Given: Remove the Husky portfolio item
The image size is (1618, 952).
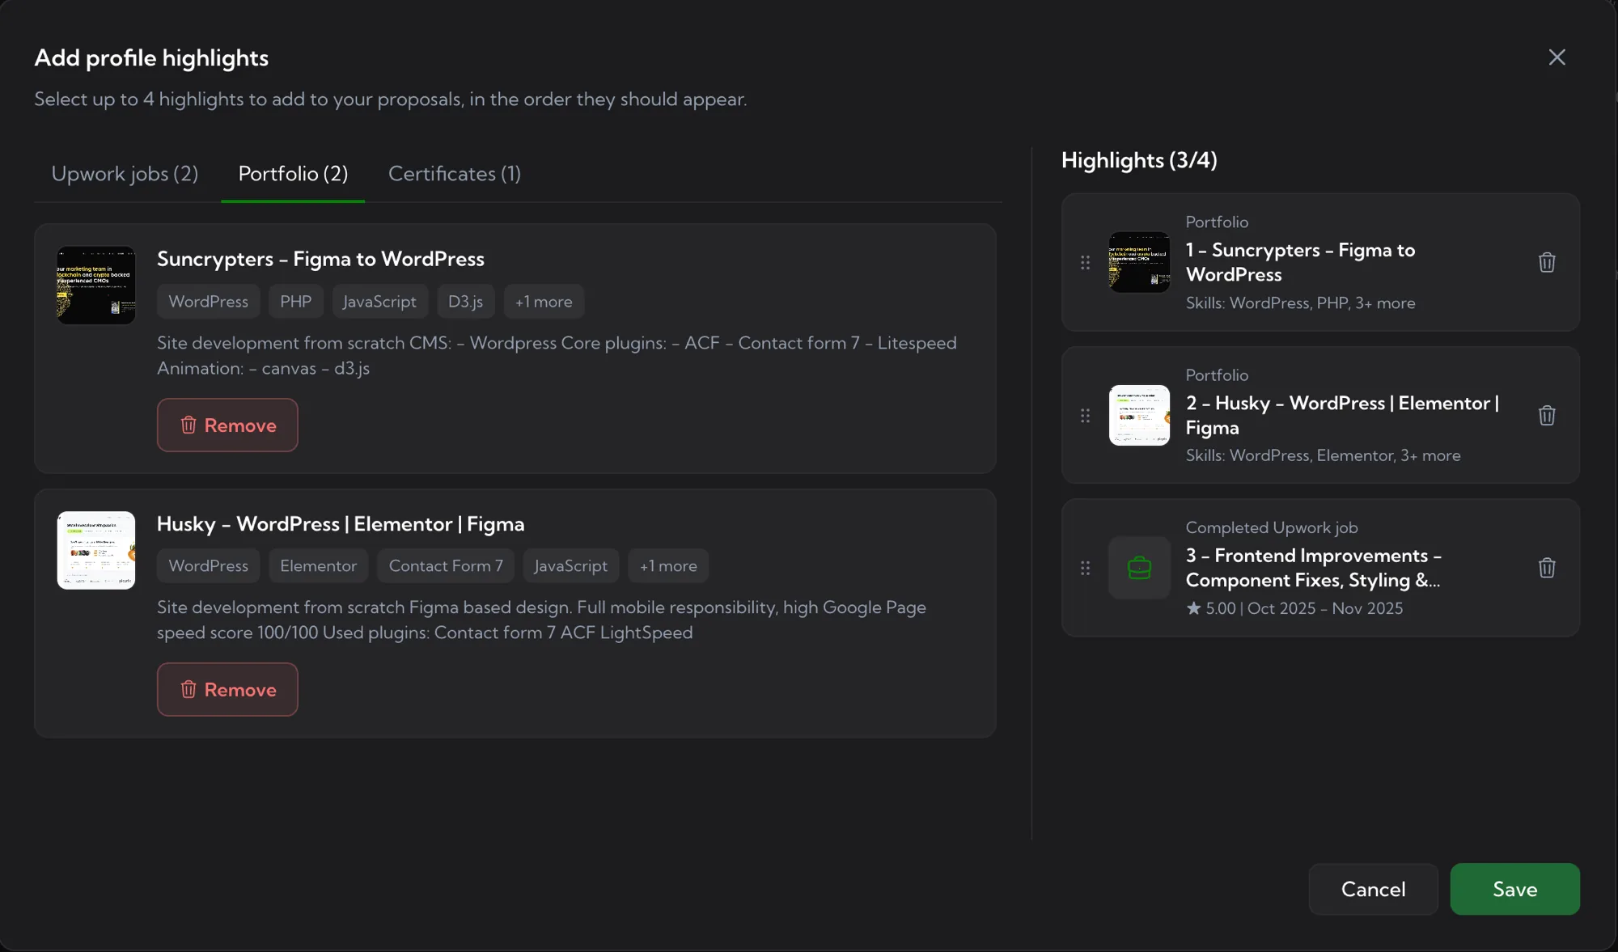Looking at the screenshot, I should [227, 689].
